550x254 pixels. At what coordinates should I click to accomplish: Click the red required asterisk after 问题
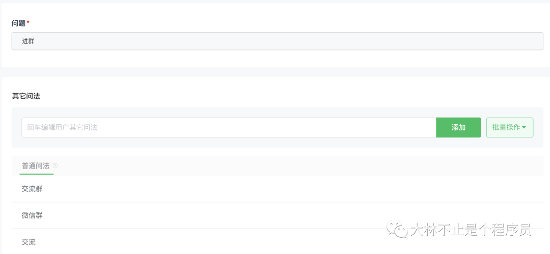(28, 23)
